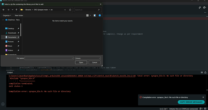Open file dialog help icon
Image resolution: width=208 pixels, height=110 pixels.
pos(99,15)
